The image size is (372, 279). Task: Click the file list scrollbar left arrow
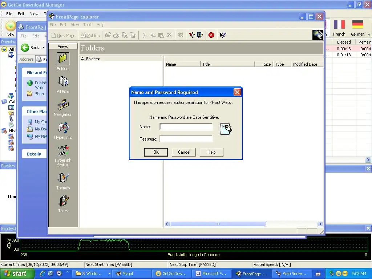167,224
